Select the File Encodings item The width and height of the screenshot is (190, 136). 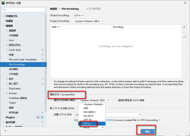click(23, 64)
